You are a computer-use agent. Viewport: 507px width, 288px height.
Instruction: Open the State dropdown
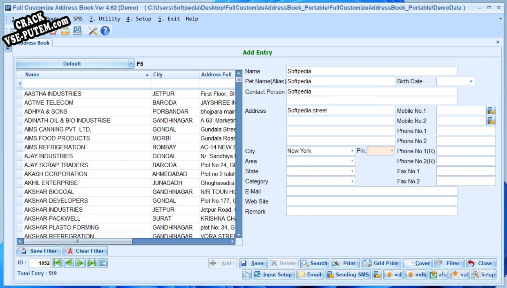click(352, 171)
